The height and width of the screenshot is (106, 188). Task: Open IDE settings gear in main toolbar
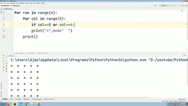[184, 6]
